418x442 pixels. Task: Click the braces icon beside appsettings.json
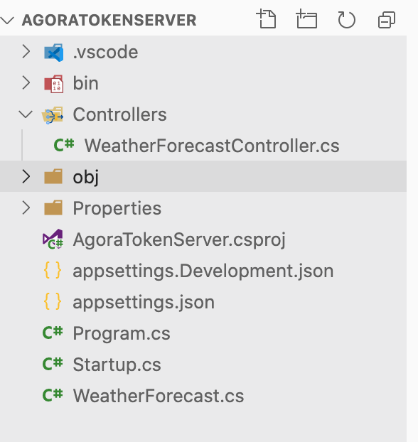tap(53, 301)
